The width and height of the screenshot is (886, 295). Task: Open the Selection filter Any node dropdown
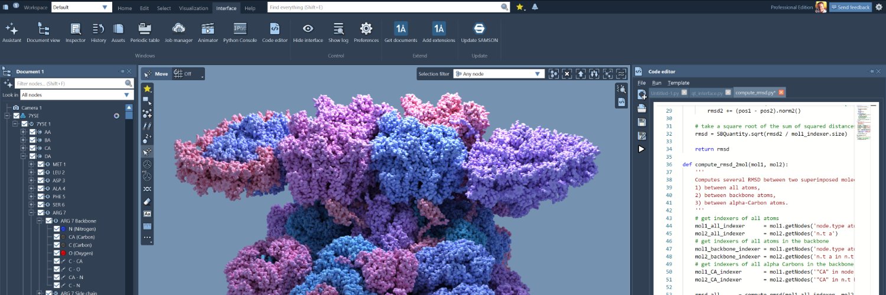point(499,74)
